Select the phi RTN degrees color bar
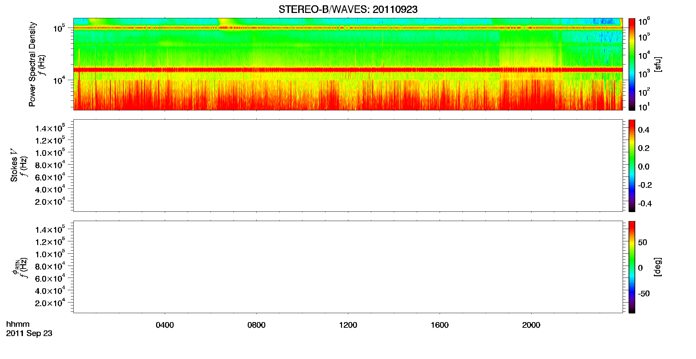696x359 pixels. [632, 267]
